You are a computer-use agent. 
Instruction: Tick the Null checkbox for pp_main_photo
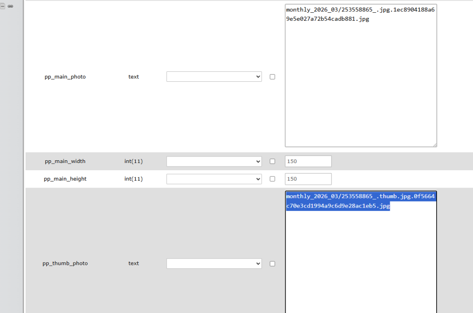click(272, 77)
